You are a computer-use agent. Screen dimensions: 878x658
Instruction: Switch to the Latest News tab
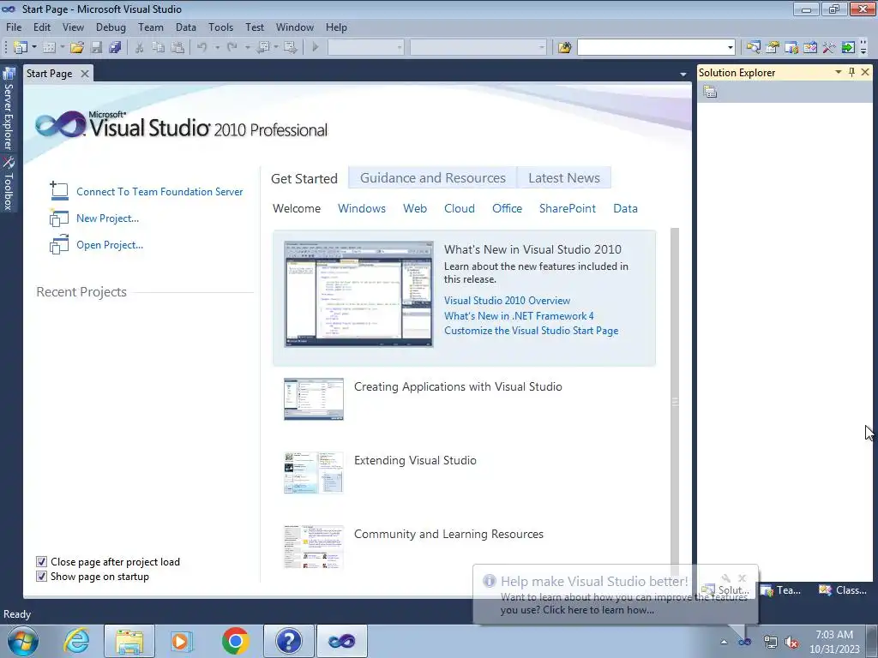click(x=564, y=178)
